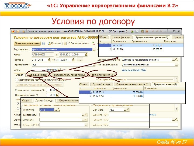Open ellipsis selector for Счет учета 7570
Screen dimensions: 194x146
(125, 109)
